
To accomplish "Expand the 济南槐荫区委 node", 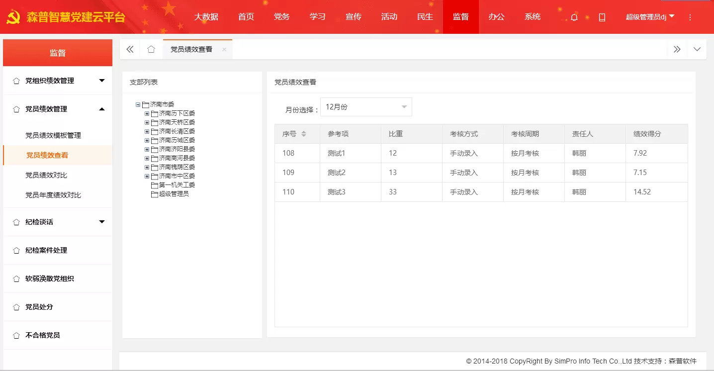I will pos(147,168).
